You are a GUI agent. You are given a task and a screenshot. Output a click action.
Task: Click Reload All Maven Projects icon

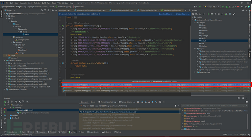coord(193,14)
